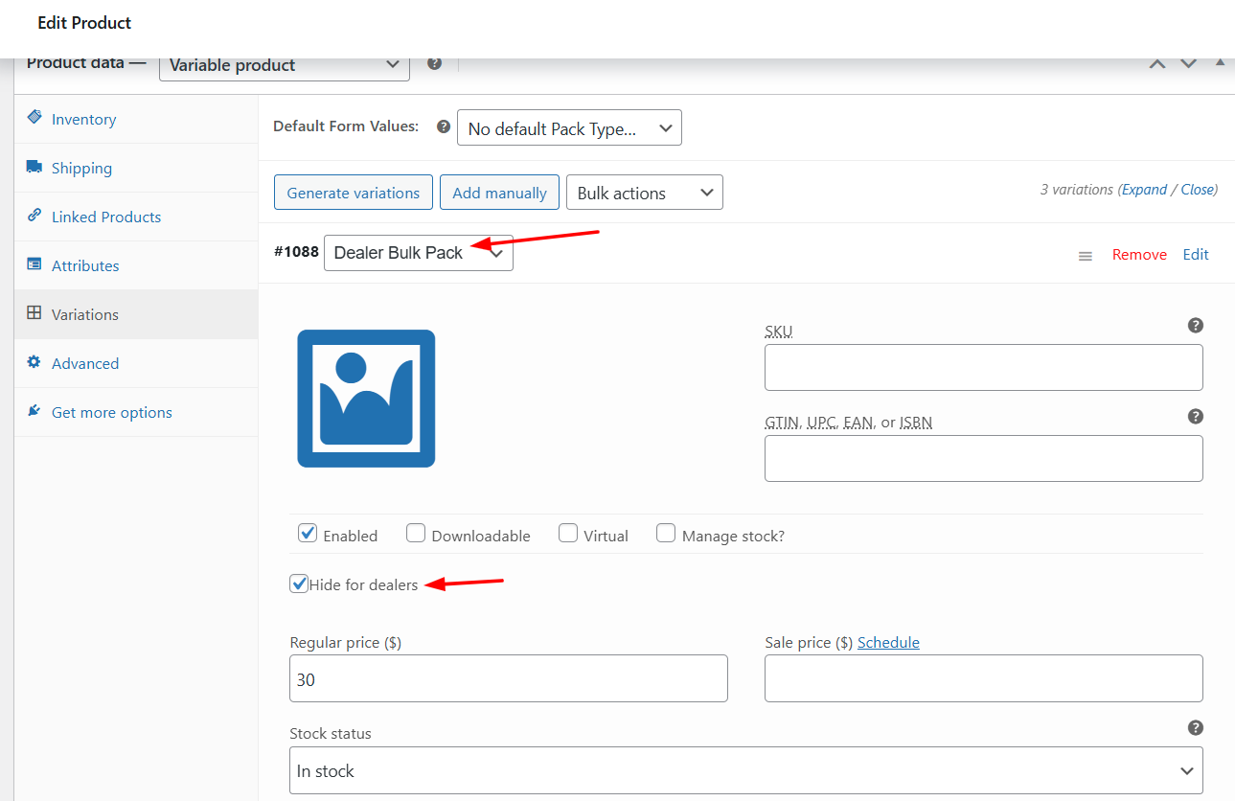Uncheck the Enabled checkbox

pyautogui.click(x=308, y=534)
